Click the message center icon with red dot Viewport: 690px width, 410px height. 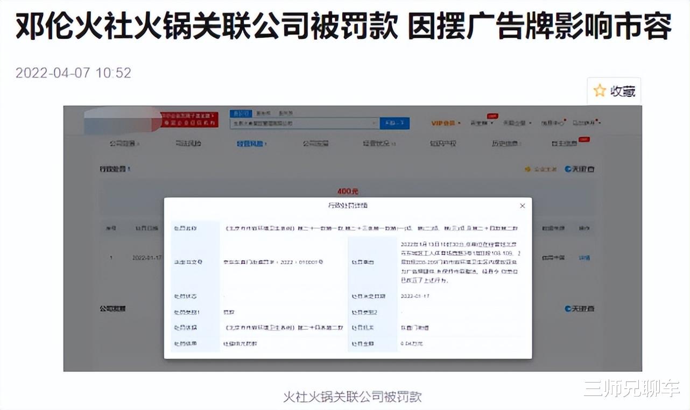pyautogui.click(x=562, y=121)
